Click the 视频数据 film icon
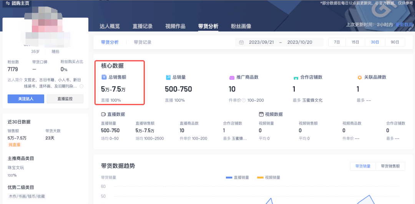The height and width of the screenshot is (204, 415). point(261,114)
